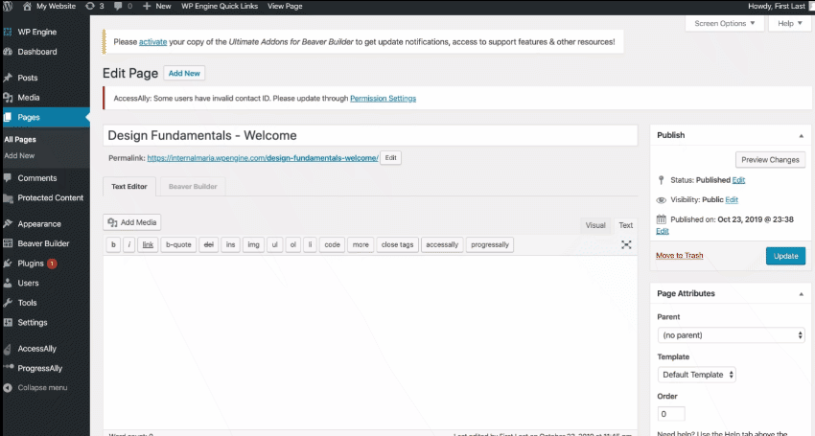Open the comments bubble in admin bar
This screenshot has width=815, height=436.
(122, 6)
